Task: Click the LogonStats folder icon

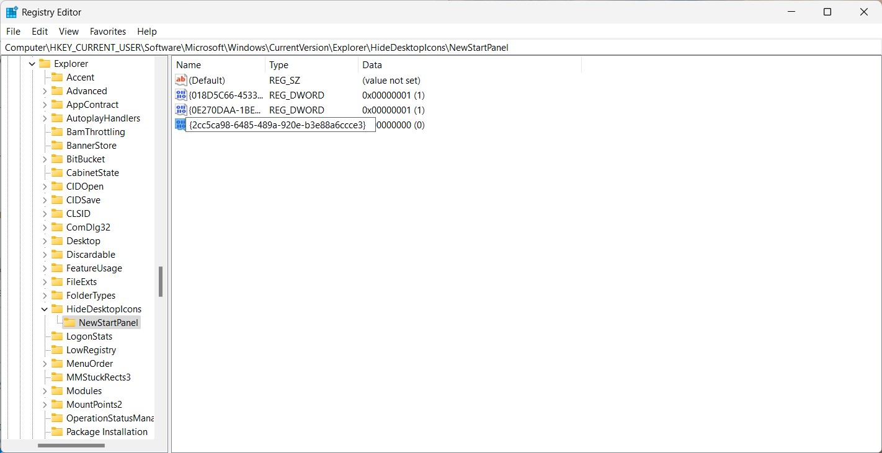Action: (x=57, y=336)
